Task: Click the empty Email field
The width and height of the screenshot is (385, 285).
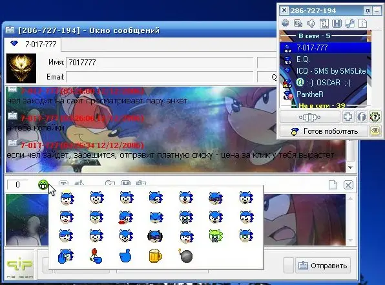Action: point(160,77)
